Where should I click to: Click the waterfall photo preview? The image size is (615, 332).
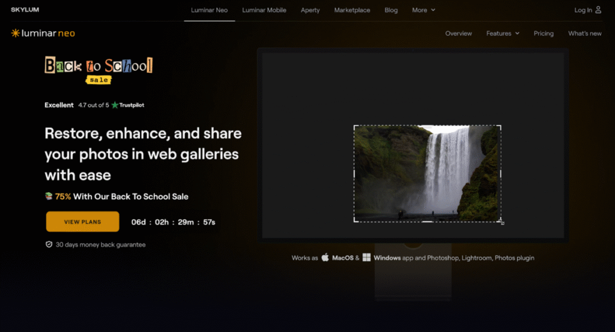click(427, 174)
